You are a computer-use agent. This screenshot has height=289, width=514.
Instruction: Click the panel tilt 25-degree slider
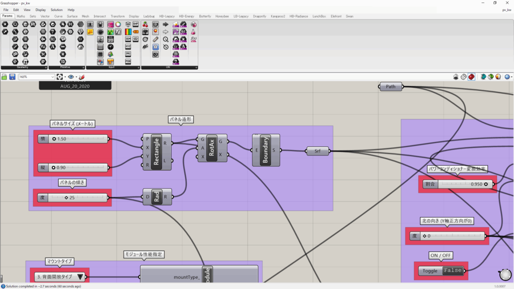click(73, 198)
